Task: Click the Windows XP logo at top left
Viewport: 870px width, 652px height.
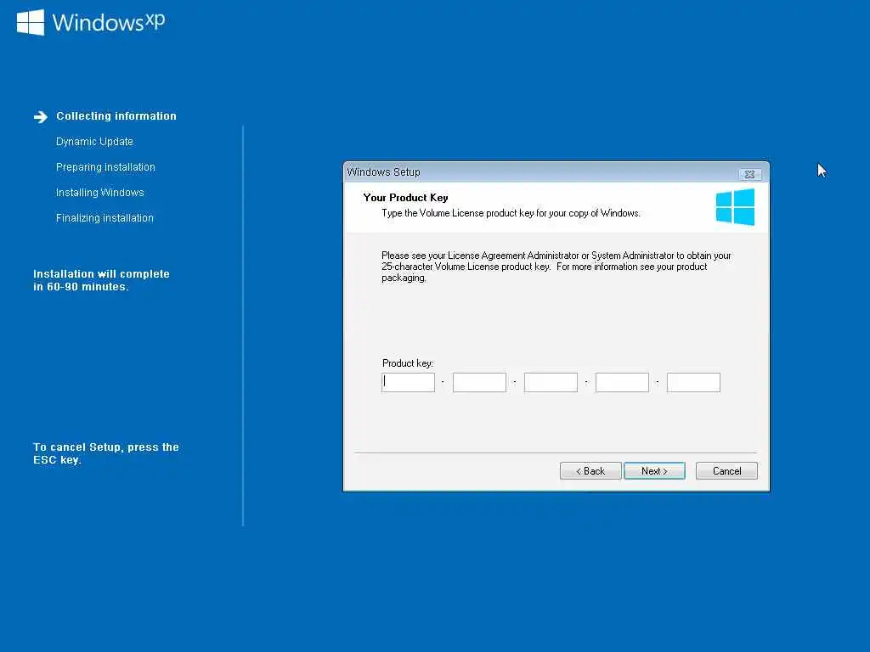Action: (x=91, y=22)
